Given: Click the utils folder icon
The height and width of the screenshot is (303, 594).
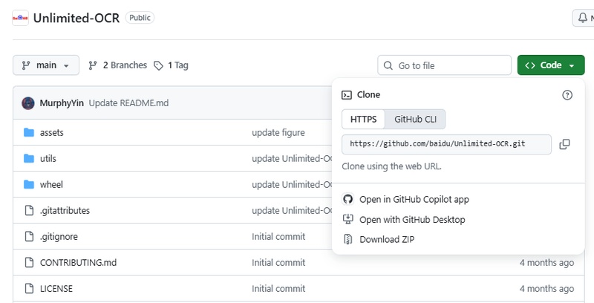Looking at the screenshot, I should [x=29, y=158].
